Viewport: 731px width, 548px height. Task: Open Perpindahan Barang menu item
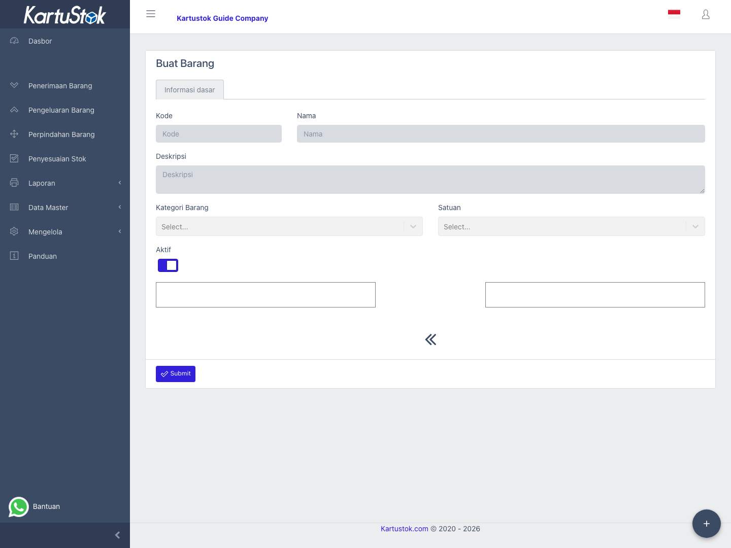click(65, 134)
